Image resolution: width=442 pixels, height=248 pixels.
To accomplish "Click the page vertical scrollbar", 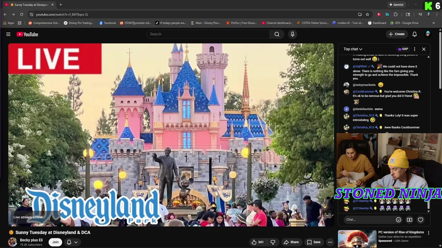I will pyautogui.click(x=440, y=60).
